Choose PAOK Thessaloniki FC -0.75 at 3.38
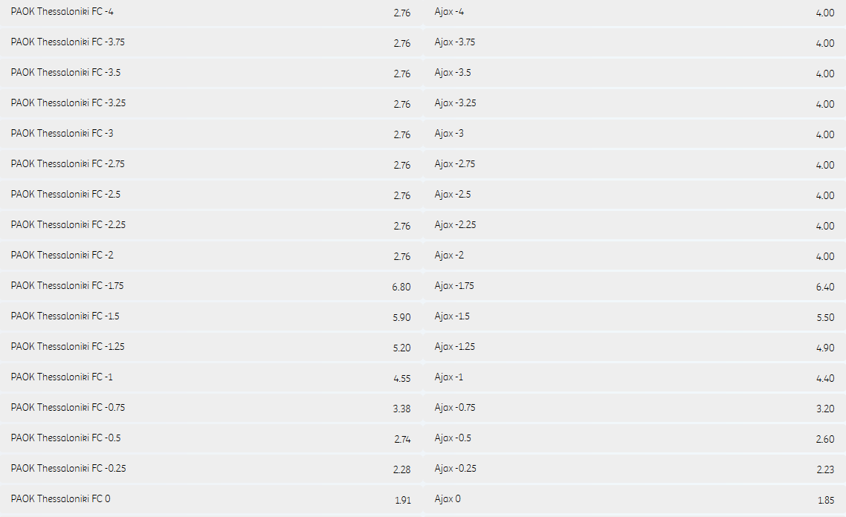 click(211, 408)
